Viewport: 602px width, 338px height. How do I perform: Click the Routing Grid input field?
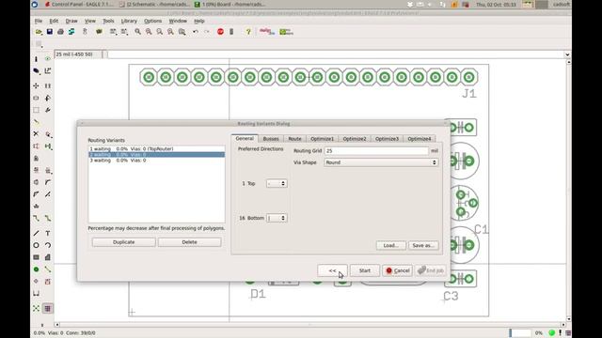tap(376, 151)
